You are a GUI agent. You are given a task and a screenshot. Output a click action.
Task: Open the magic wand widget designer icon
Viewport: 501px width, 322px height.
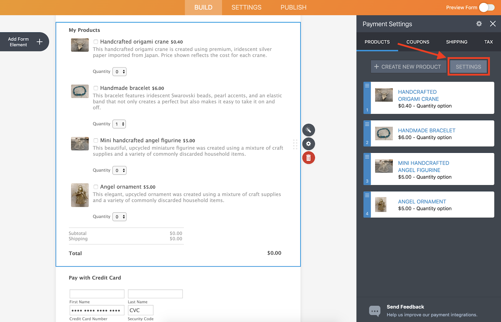tap(308, 130)
